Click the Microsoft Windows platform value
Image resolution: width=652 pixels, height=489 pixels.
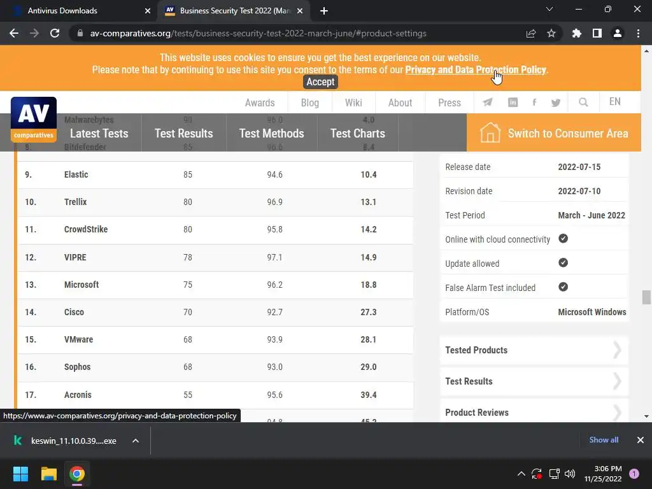pyautogui.click(x=592, y=312)
